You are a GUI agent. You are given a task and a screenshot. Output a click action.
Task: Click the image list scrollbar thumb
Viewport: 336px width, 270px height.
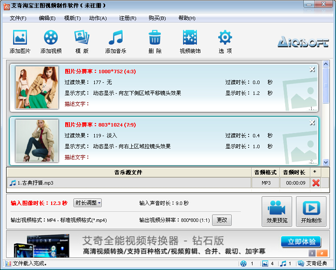[326, 85]
